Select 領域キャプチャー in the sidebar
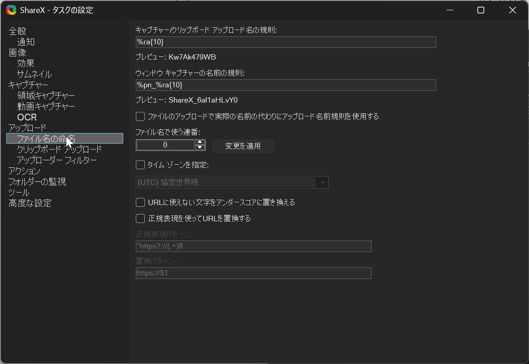 click(x=46, y=96)
